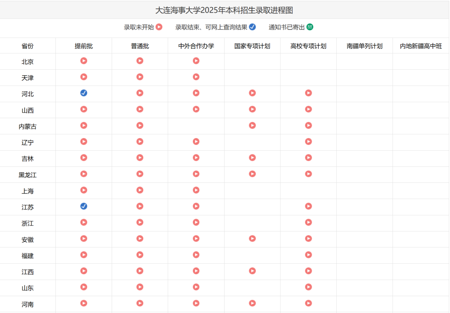
Task: Click 山西 row's icon under 国家专项计划
Action: pyautogui.click(x=252, y=109)
